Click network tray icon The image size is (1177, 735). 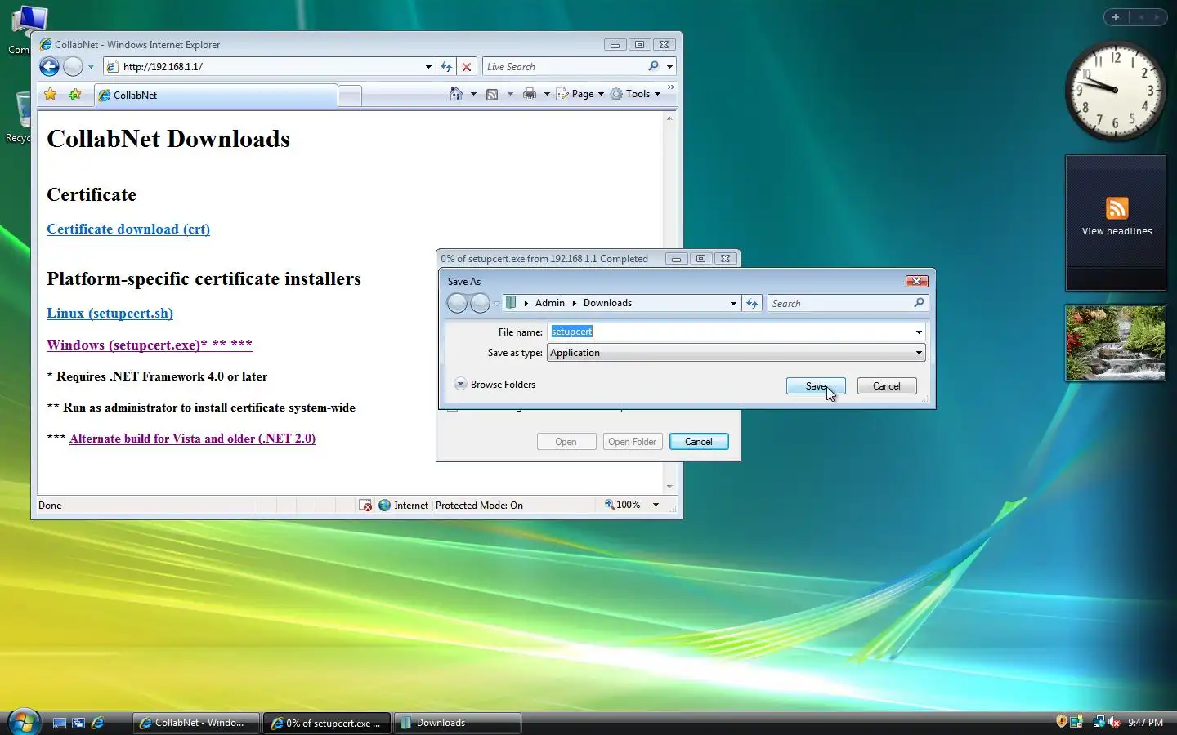[1099, 722]
